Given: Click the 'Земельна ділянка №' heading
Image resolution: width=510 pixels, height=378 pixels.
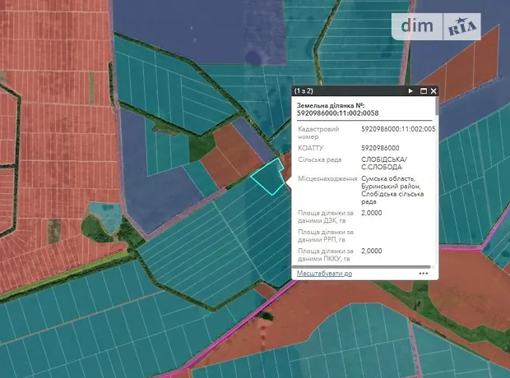Looking at the screenshot, I should point(333,107).
